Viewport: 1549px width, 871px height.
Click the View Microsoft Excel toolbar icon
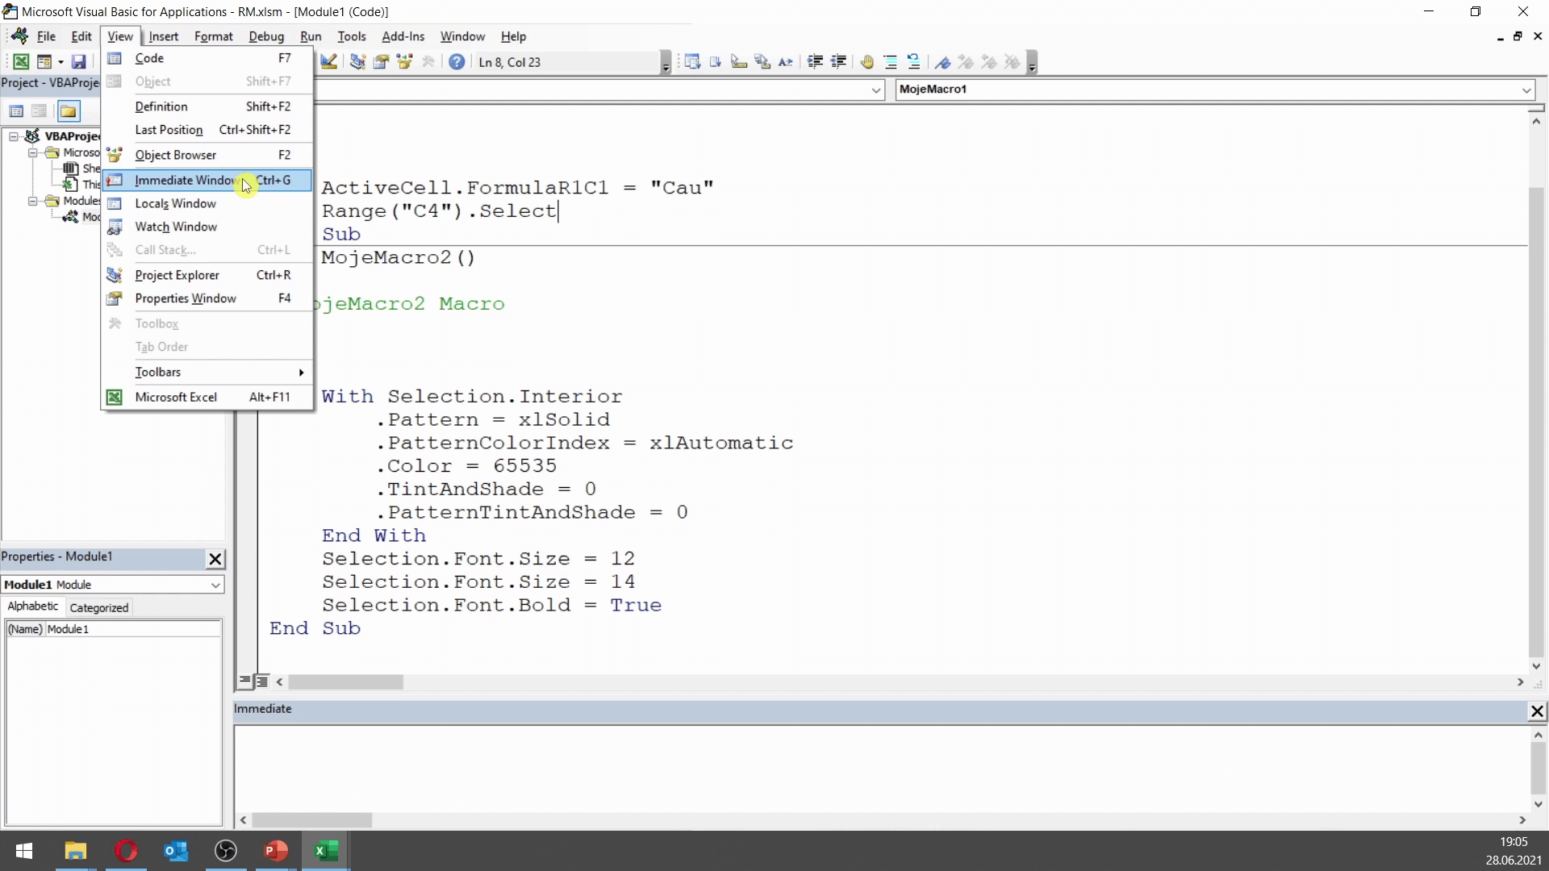click(x=21, y=62)
